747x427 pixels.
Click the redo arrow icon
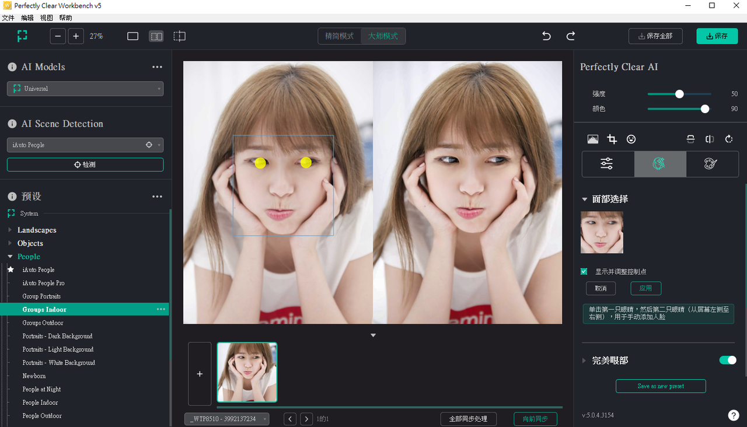coord(571,36)
